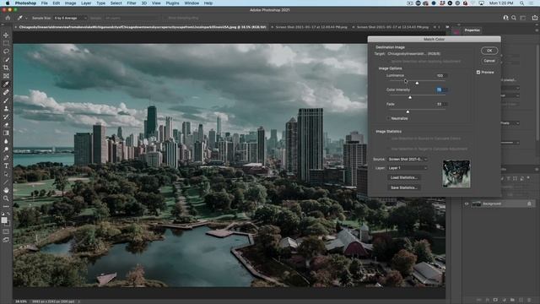Click Cancel in Match Color dialog

[x=489, y=61]
